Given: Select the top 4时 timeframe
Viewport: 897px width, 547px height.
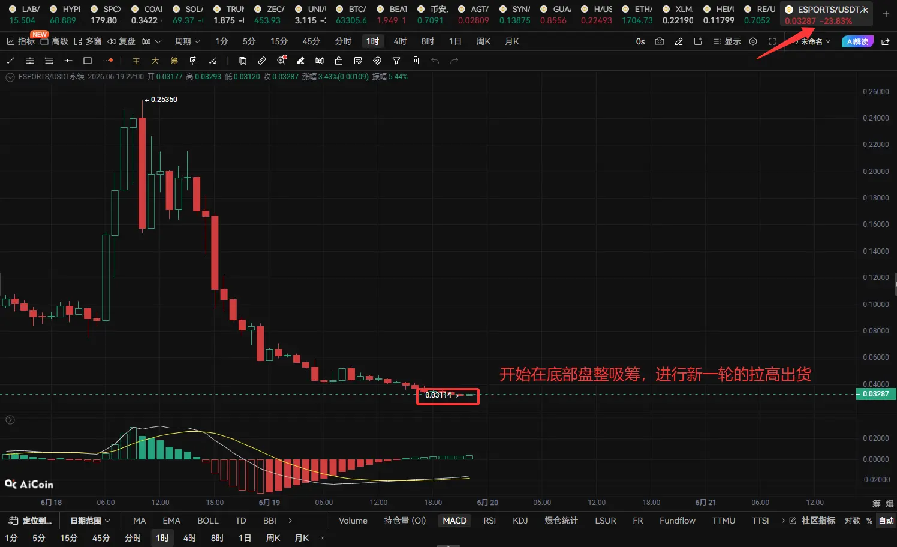Looking at the screenshot, I should pos(400,41).
